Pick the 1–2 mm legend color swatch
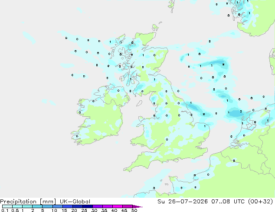 (27, 206)
